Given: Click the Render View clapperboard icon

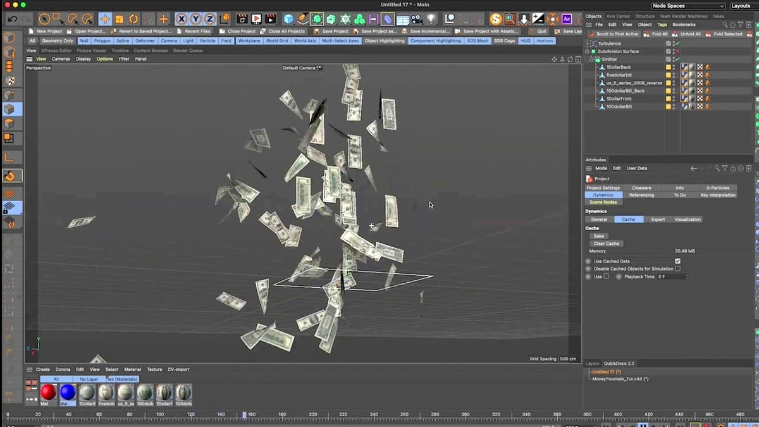Looking at the screenshot, I should click(x=242, y=19).
